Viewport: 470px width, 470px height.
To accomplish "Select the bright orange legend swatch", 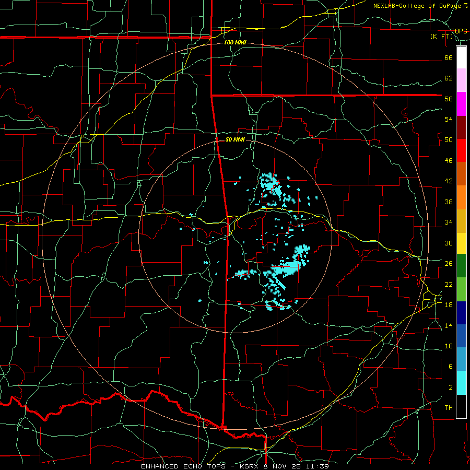I will coord(461,197).
